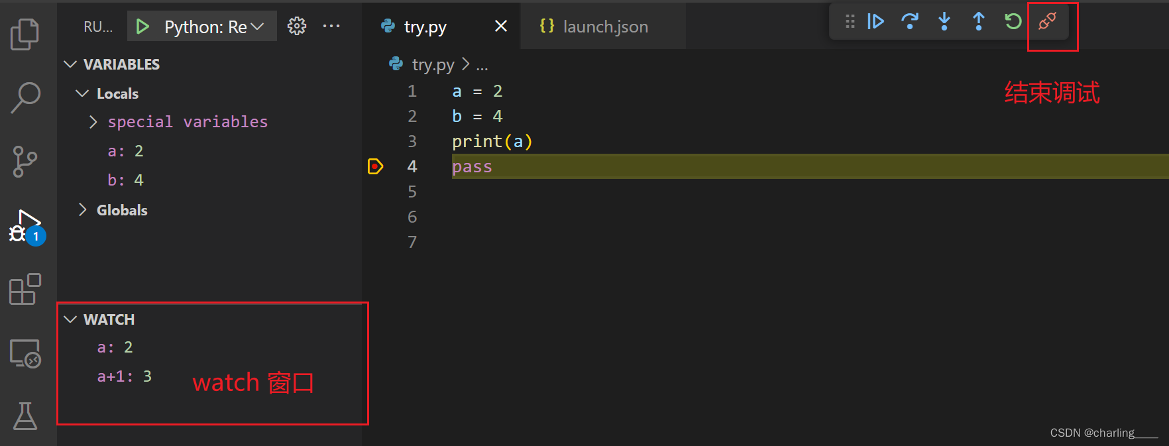Click the code line 'b = 4'
This screenshot has height=446, width=1169.
(x=477, y=116)
